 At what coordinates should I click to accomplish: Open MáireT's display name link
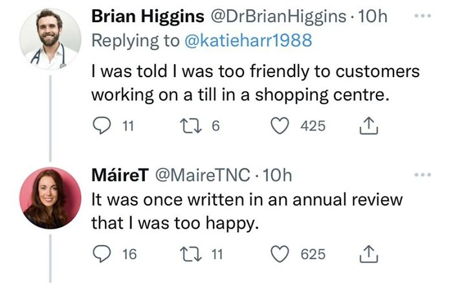point(122,174)
